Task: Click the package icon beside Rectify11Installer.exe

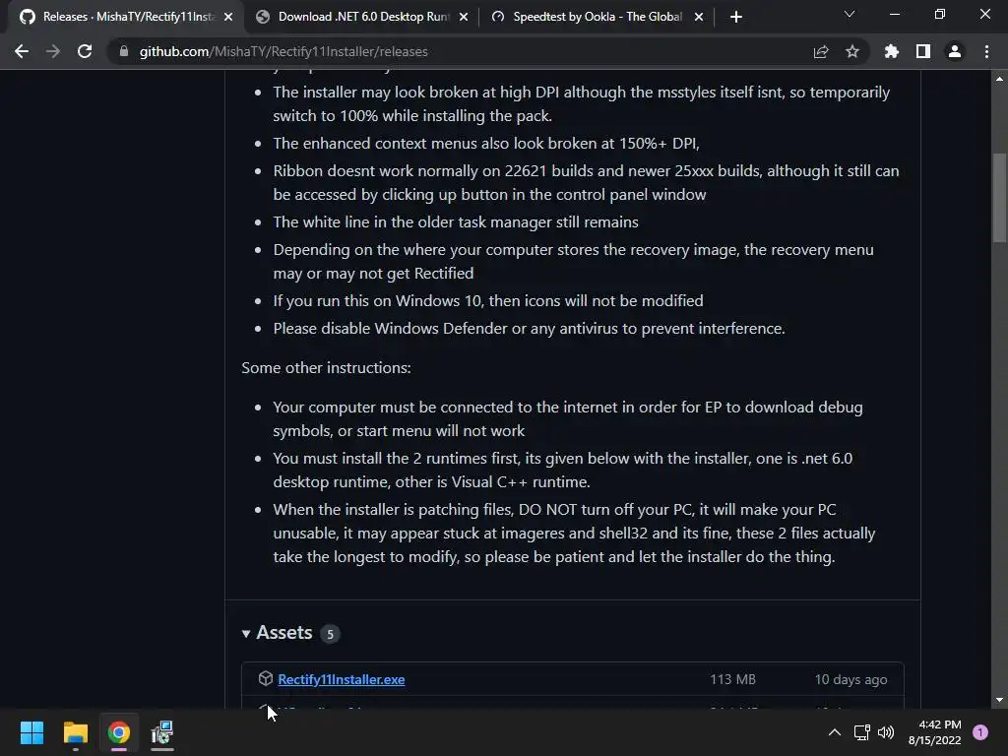Action: (266, 678)
